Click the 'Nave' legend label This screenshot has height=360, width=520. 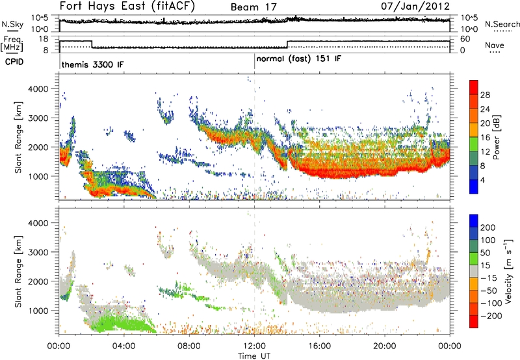click(495, 45)
